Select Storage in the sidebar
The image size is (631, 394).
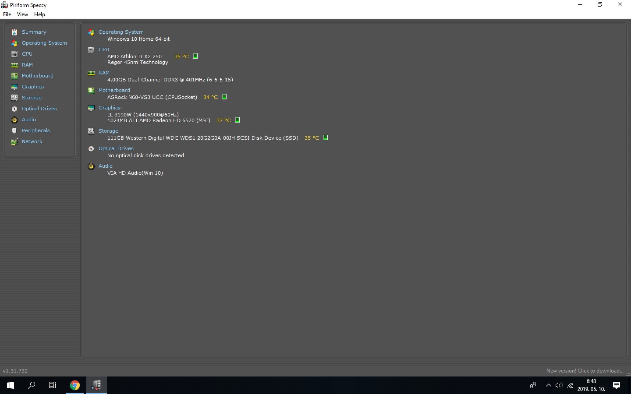coord(32,98)
